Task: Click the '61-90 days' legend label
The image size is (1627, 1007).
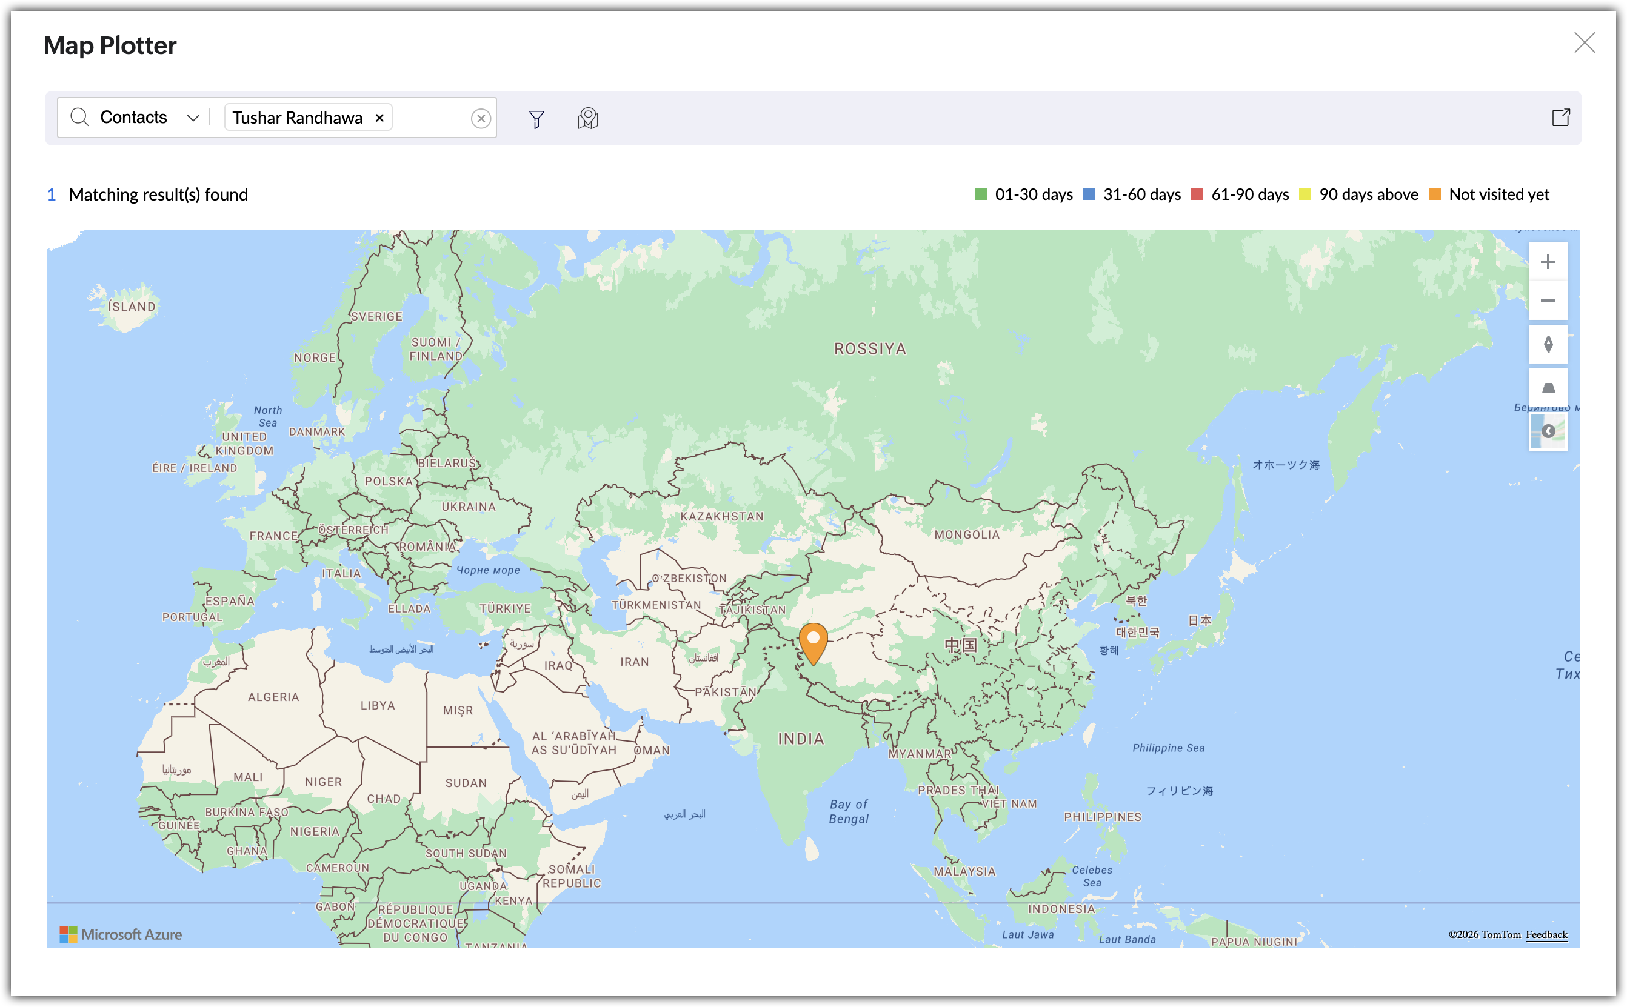Action: pyautogui.click(x=1250, y=194)
